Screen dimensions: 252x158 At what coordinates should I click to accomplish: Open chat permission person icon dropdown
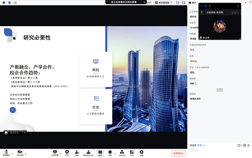click(249, 145)
